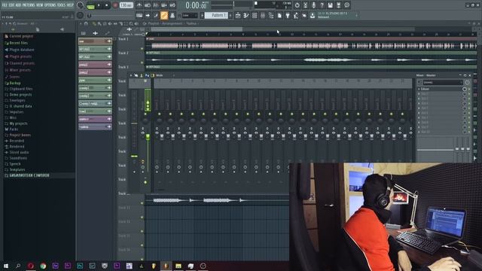
Task: Toggle pattern/song mode switch
Action: 90,5
